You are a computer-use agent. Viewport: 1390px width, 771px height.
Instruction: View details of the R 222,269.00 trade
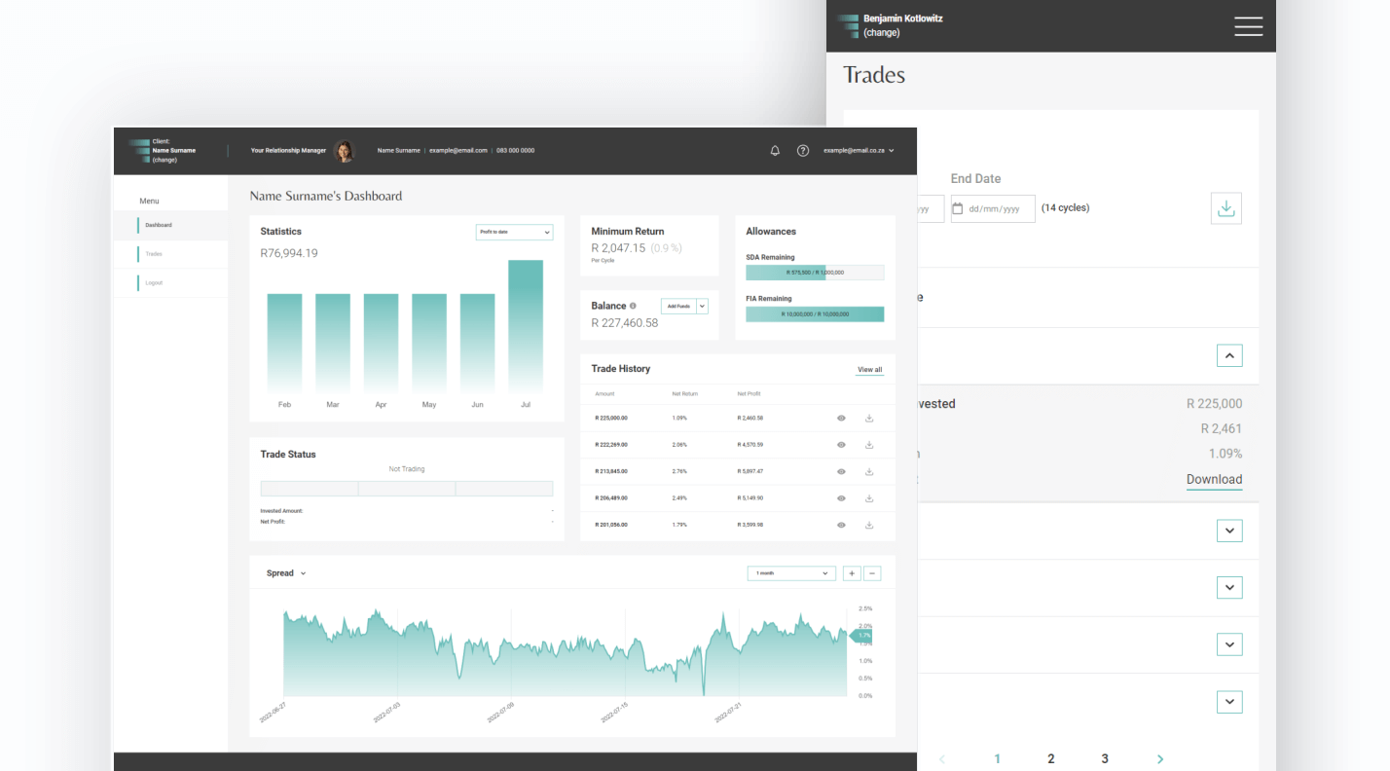(841, 445)
